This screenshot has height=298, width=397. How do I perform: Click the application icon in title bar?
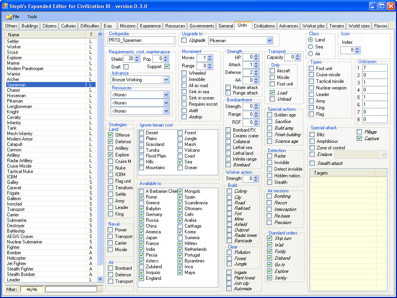(5, 6)
